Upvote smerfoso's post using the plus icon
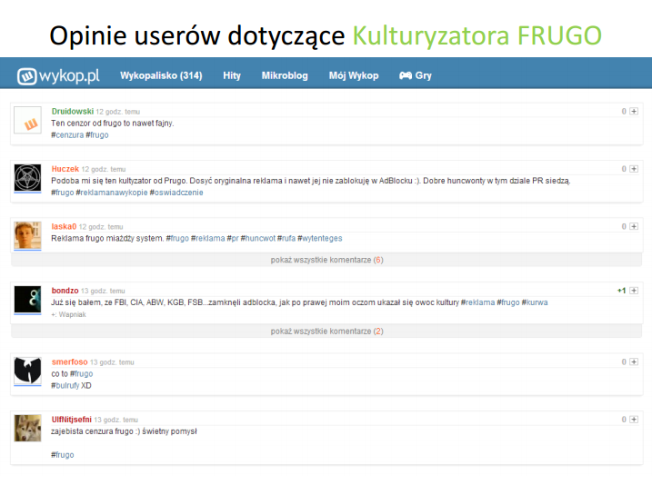This screenshot has width=652, height=485. (633, 361)
